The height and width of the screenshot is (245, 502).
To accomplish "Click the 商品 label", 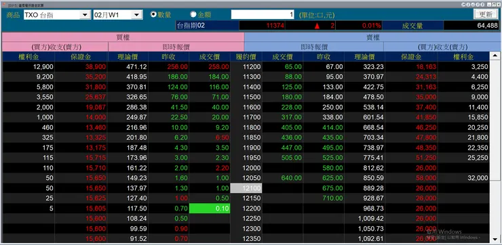I will coord(13,15).
